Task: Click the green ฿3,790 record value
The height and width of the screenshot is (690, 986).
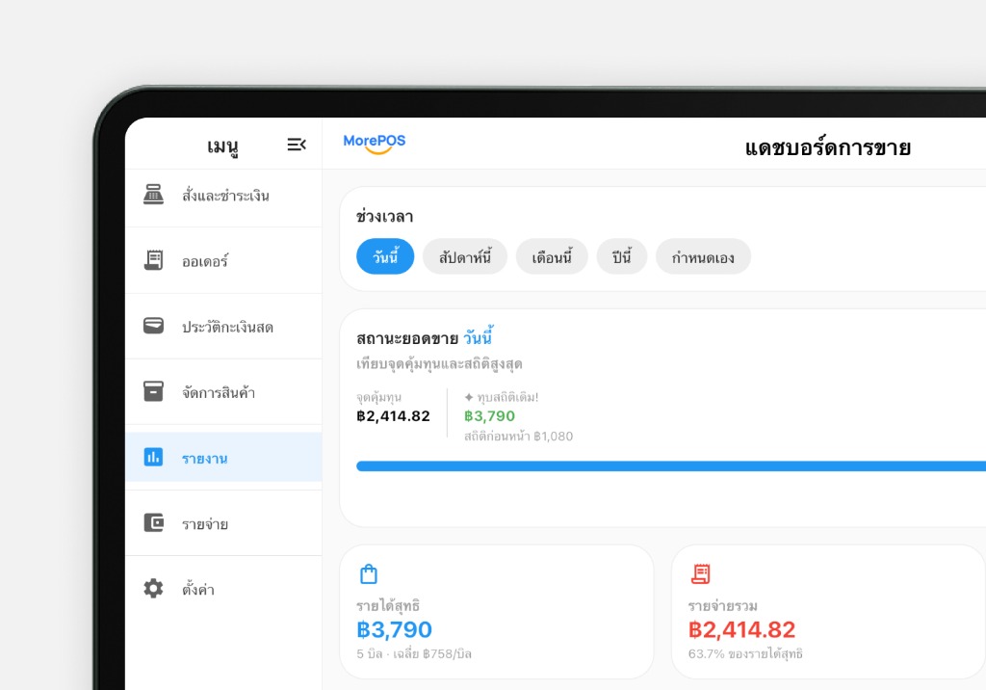Action: [489, 416]
